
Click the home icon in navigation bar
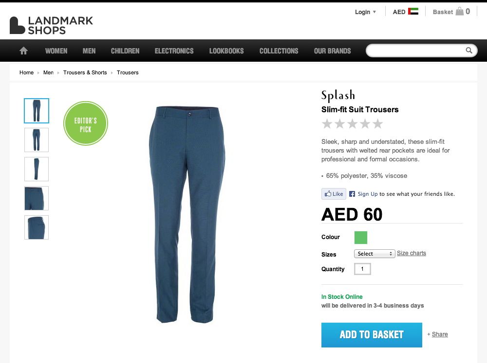23,51
